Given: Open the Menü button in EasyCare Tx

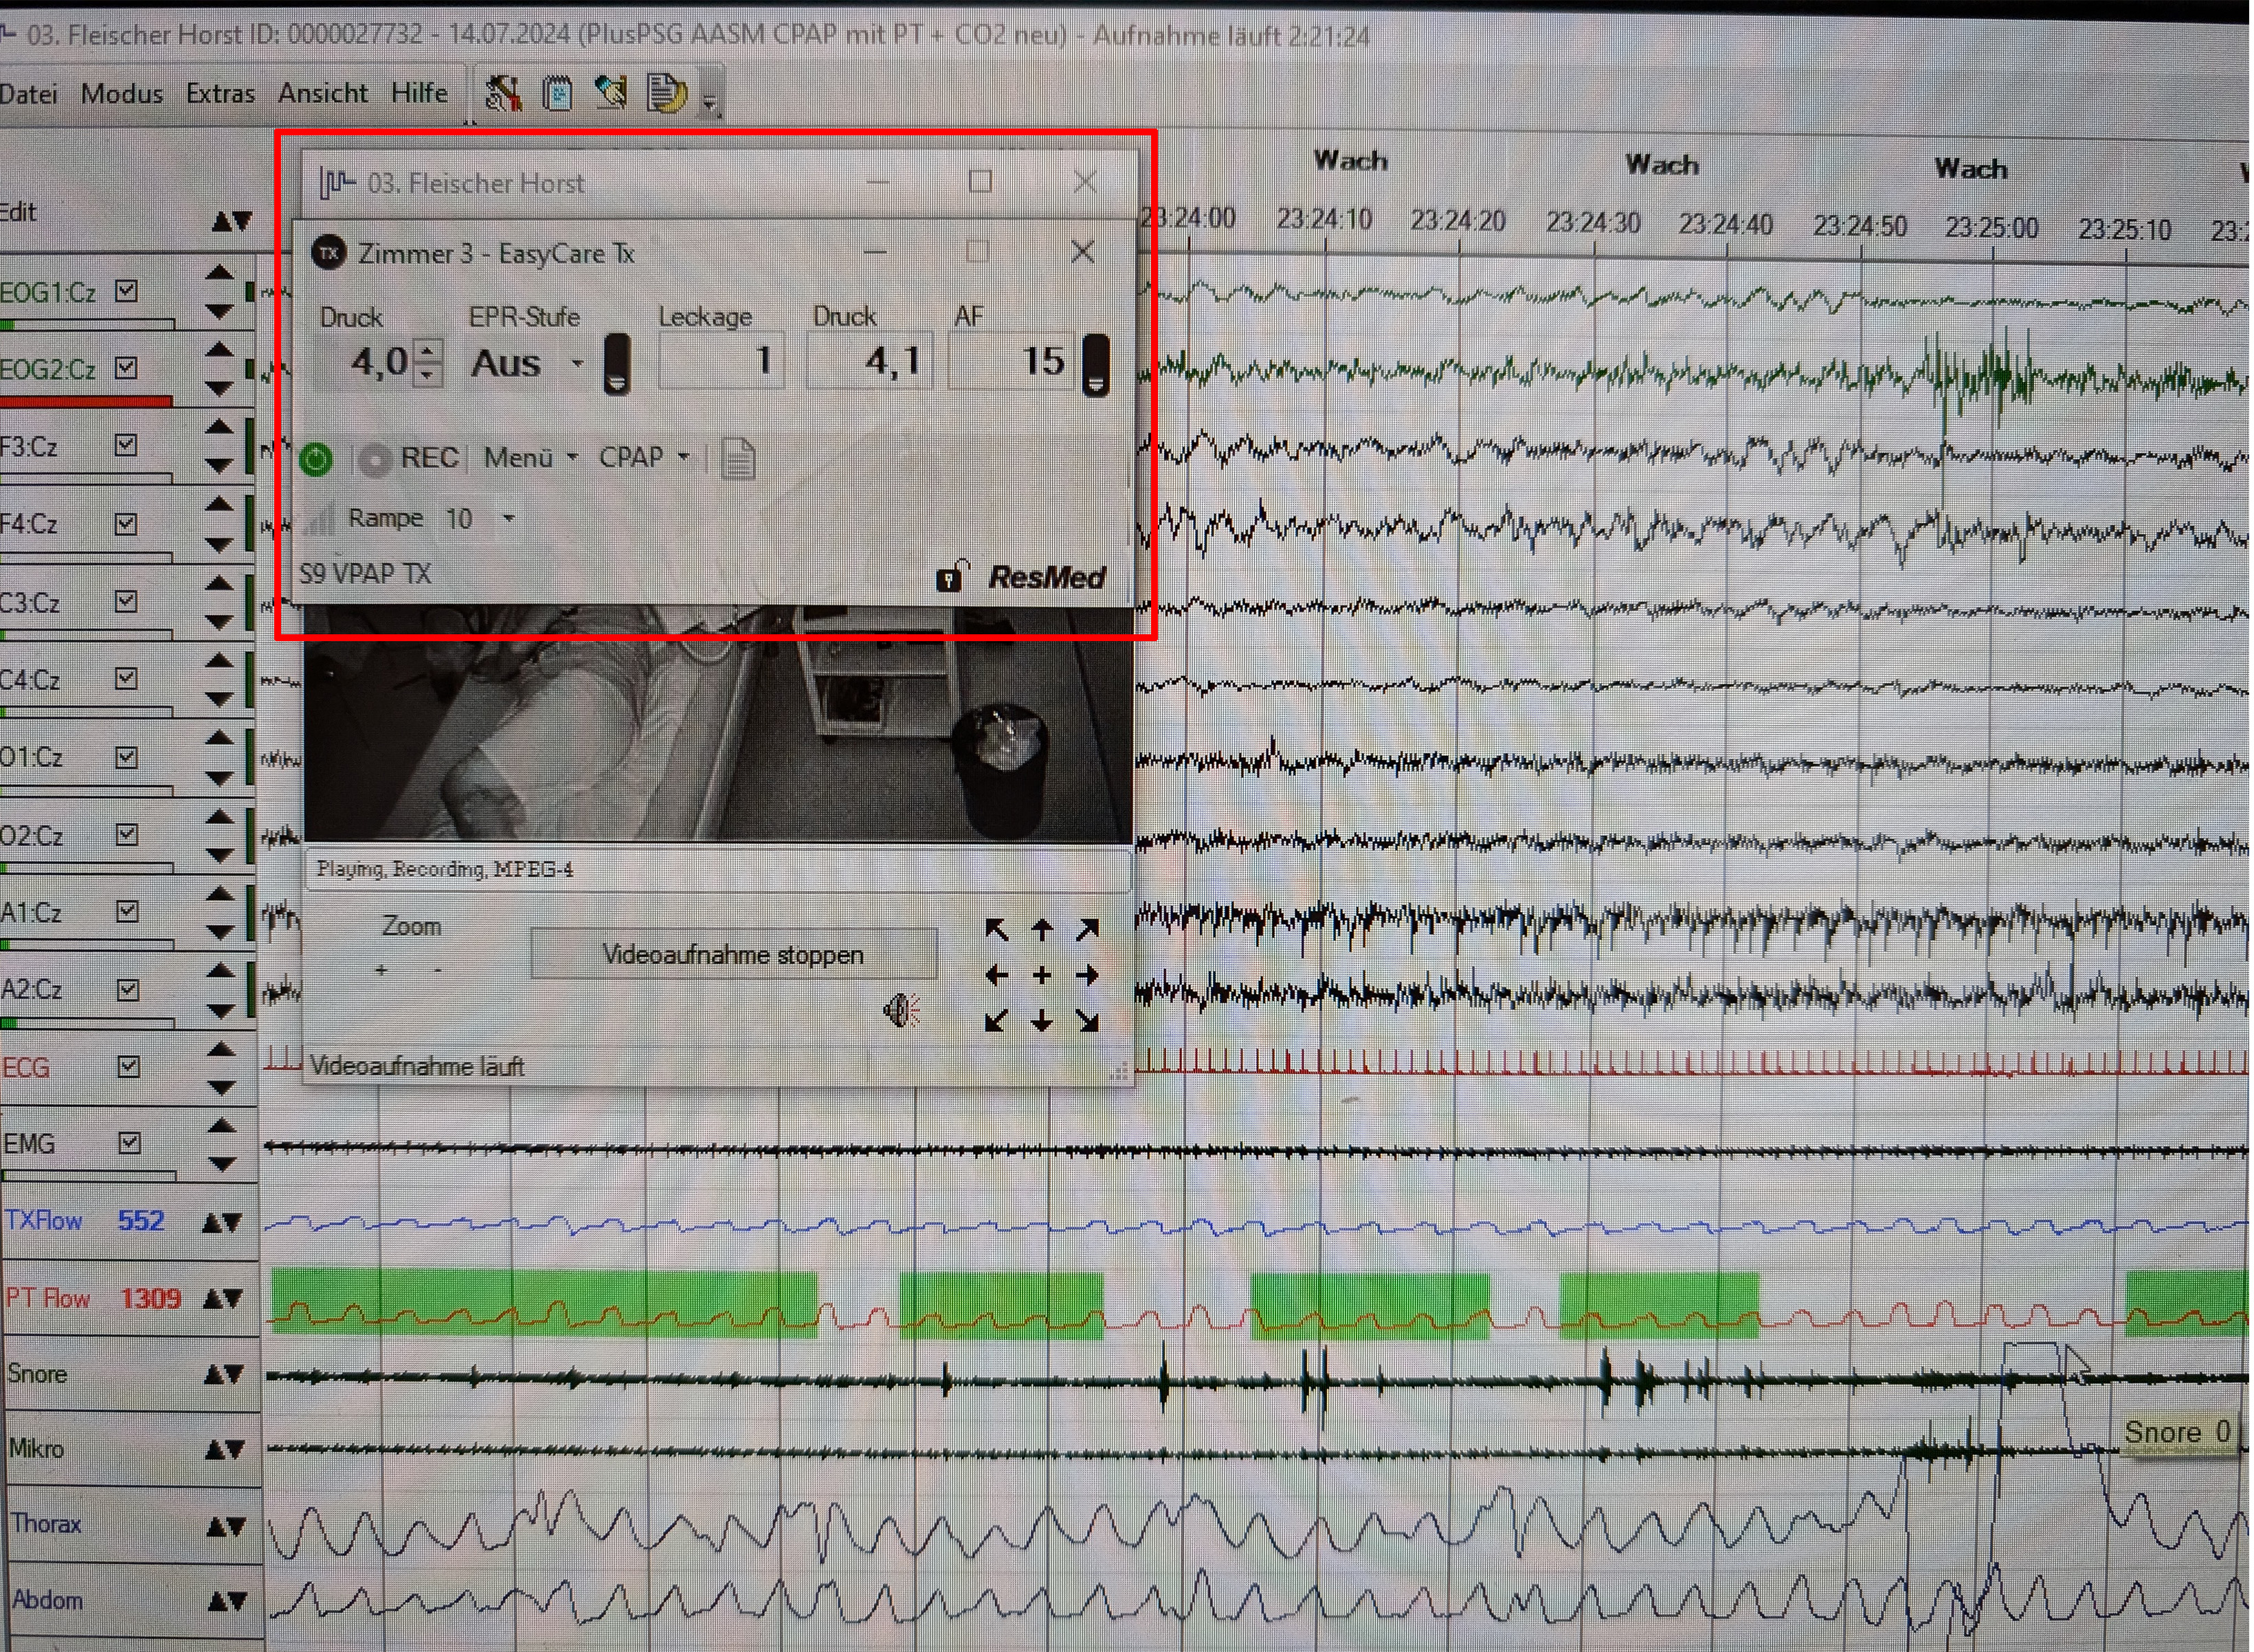Looking at the screenshot, I should coord(530,457).
